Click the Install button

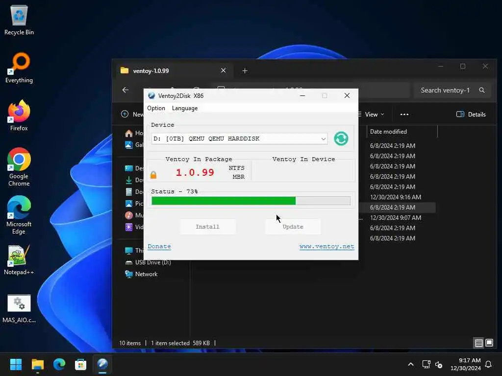(207, 227)
